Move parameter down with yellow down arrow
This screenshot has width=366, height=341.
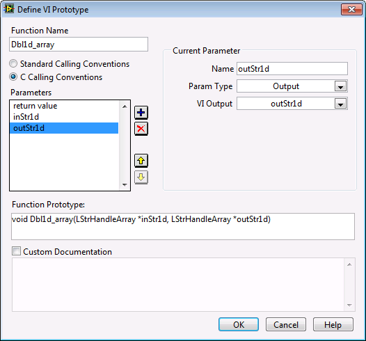(141, 177)
